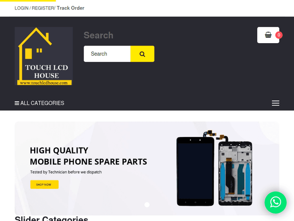Click the magnifier search button
294x221 pixels.
[142, 54]
